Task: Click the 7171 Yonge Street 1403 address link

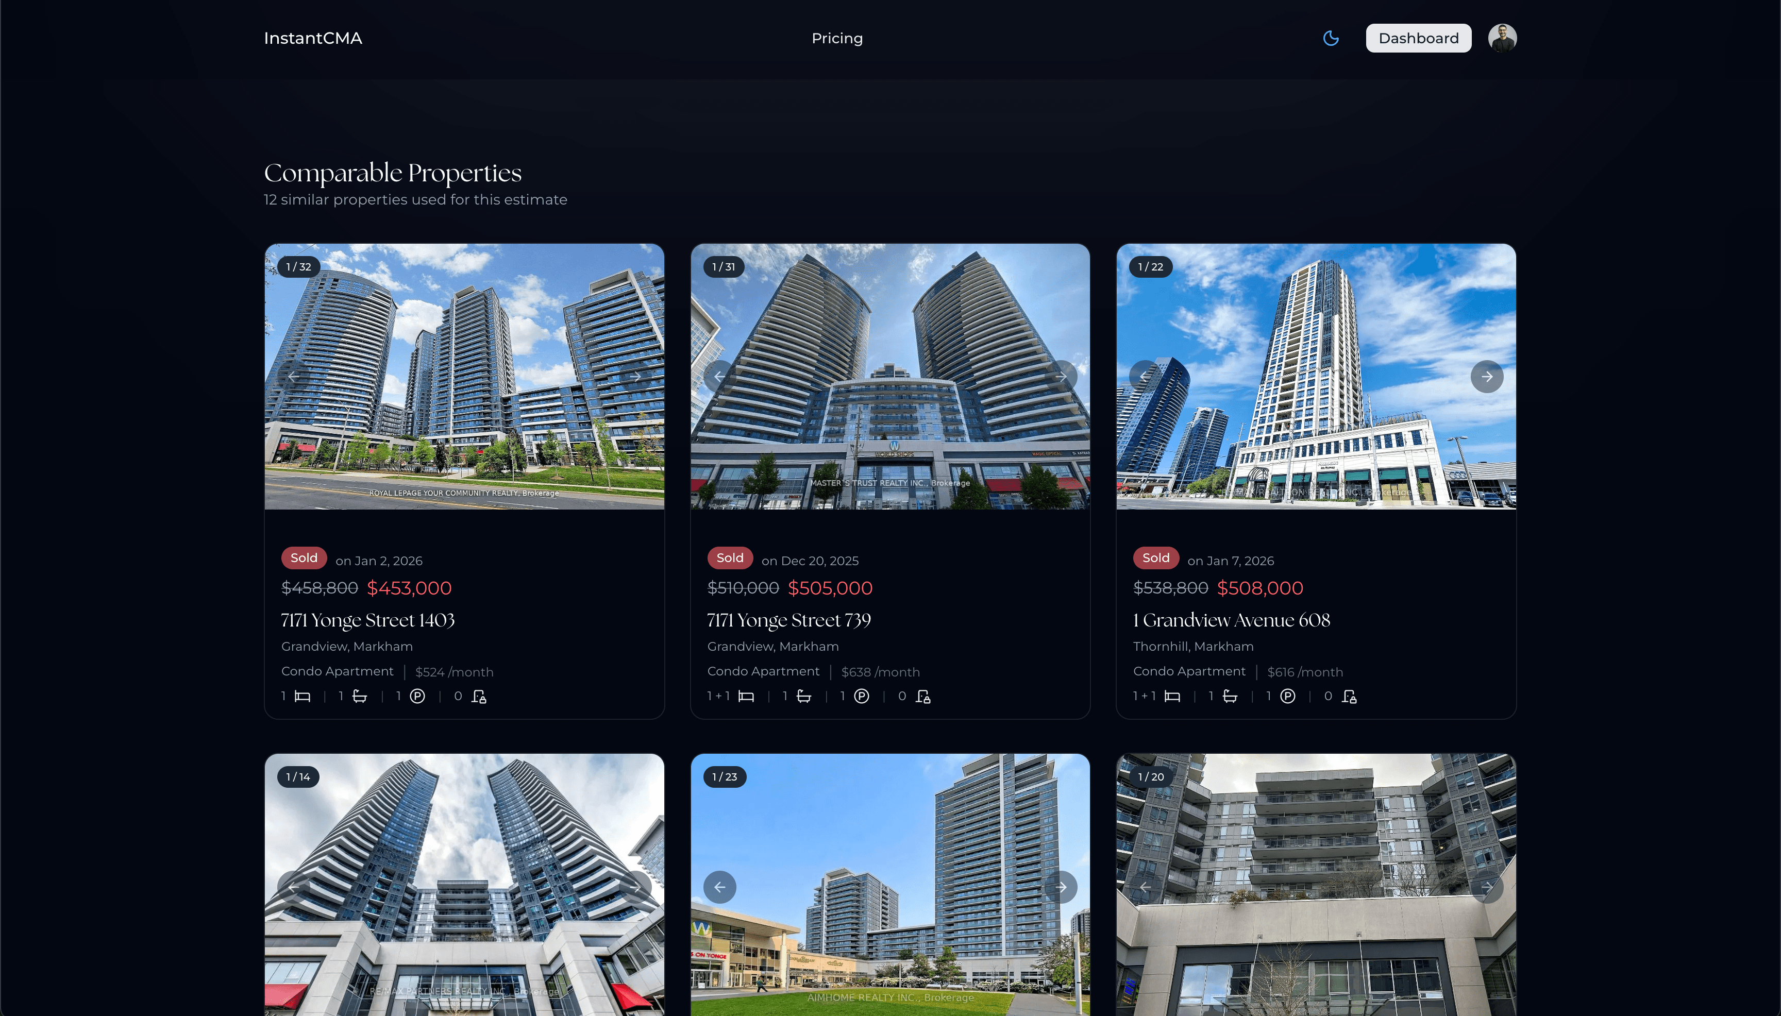Action: coord(368,620)
